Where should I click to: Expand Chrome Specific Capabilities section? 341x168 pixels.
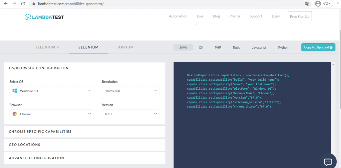point(85,132)
